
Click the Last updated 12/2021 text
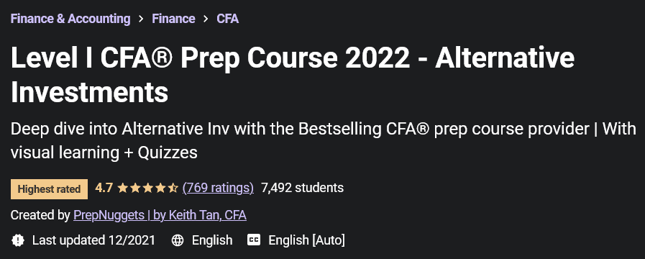[x=93, y=240]
